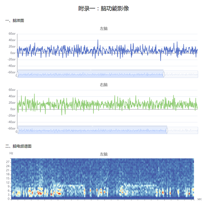204x201 pixels.
Task: Click left handle of 右脑 zoom slider
Action: tap(18, 130)
